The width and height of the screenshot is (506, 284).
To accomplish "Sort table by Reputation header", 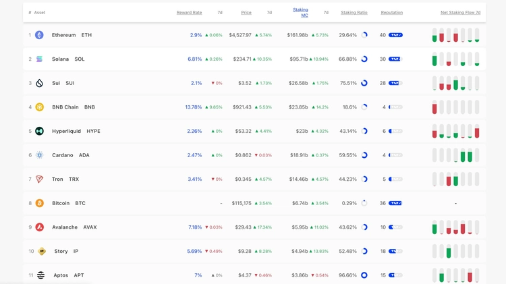I will (x=391, y=13).
